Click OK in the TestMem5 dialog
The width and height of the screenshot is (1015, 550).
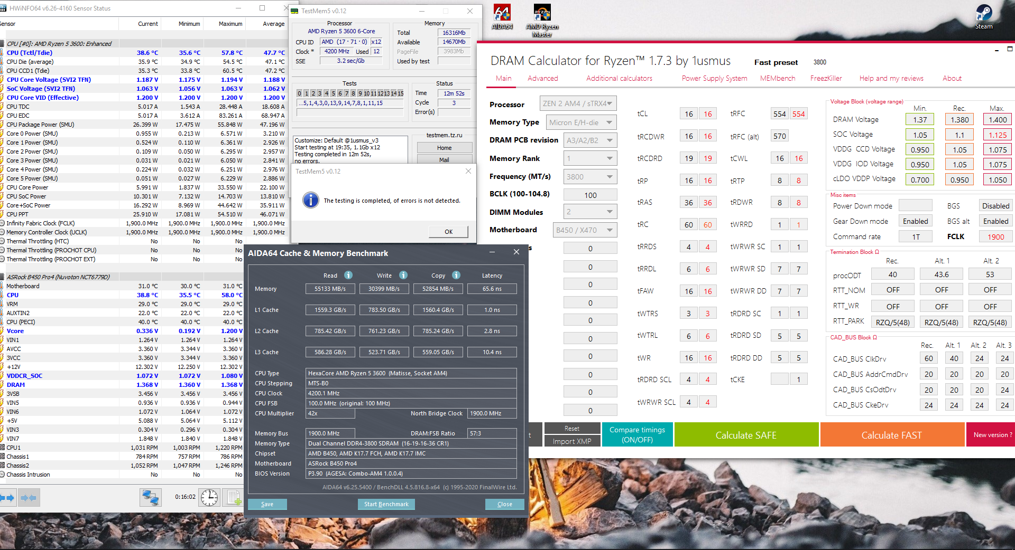pyautogui.click(x=448, y=232)
